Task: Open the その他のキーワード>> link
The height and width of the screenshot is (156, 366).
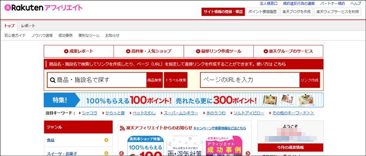Action: pyautogui.click(x=293, y=113)
